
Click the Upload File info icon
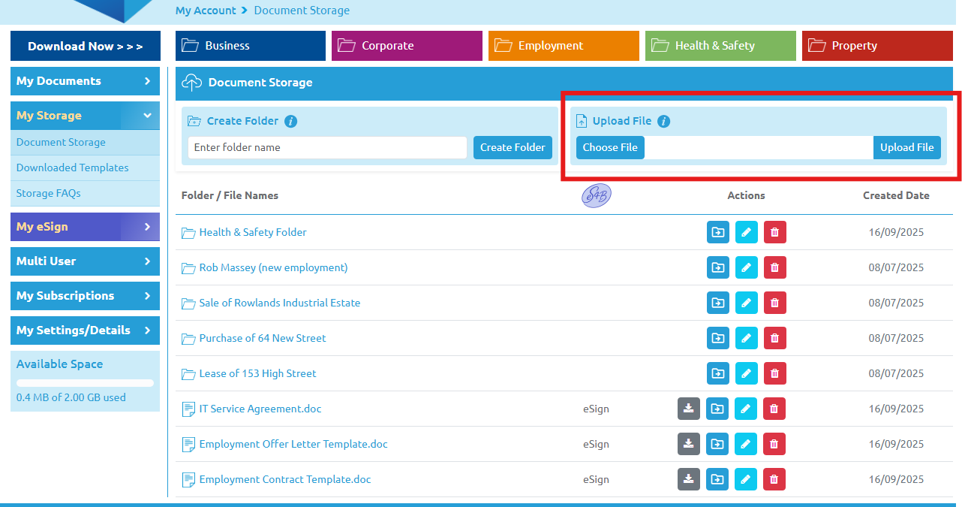pyautogui.click(x=663, y=121)
